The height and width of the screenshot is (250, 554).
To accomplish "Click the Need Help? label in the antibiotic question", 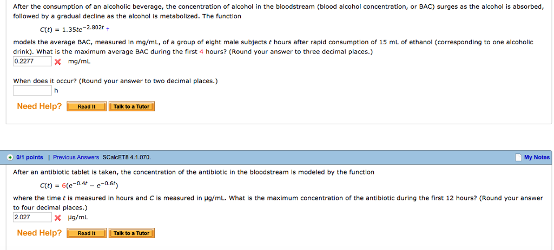I will (39, 233).
